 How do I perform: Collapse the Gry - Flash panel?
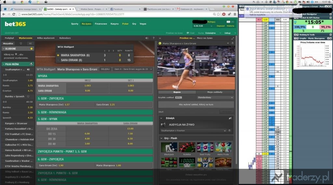tap(161, 138)
